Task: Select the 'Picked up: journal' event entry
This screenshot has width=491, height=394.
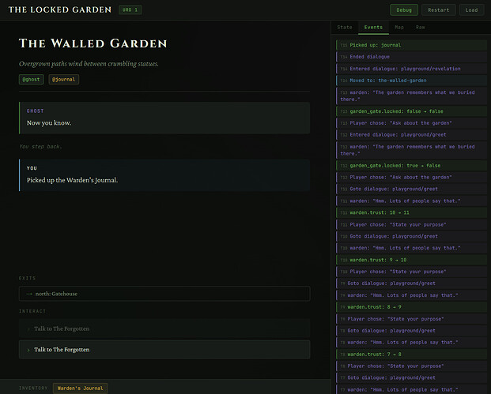Action: [410, 45]
